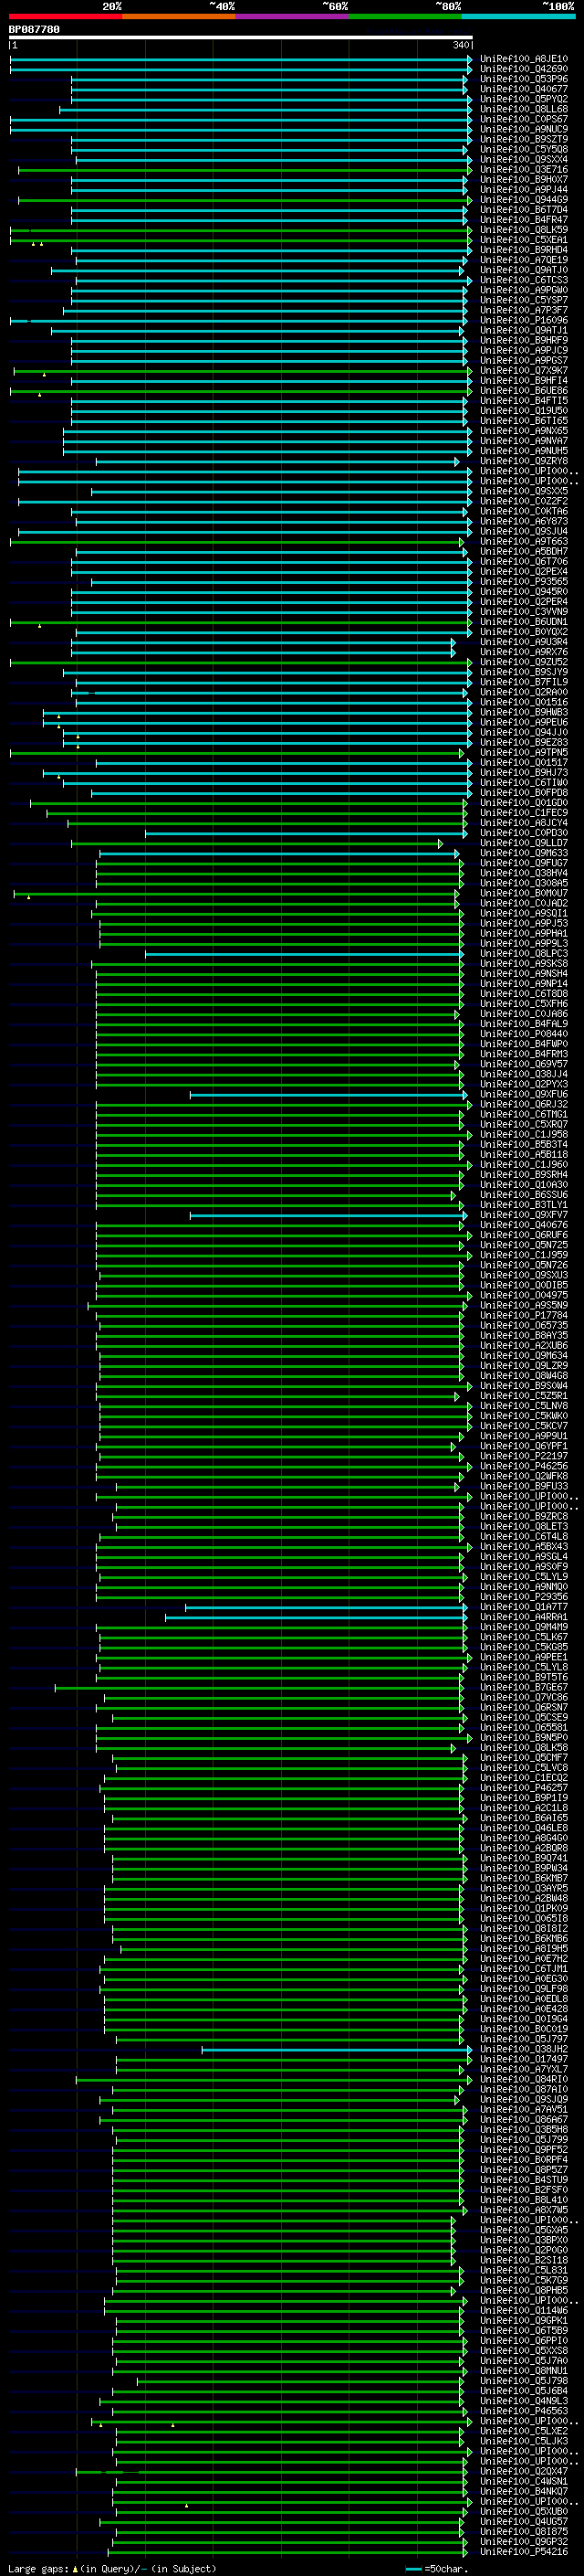This screenshot has width=584, height=2576.
Task: Select the UniRef100_Q7X9K7 label
Action: tap(523, 371)
